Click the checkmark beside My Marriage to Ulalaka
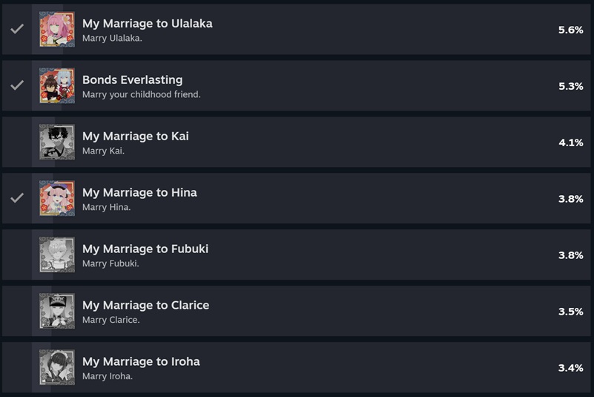Screen dimensions: 594x397 17,29
